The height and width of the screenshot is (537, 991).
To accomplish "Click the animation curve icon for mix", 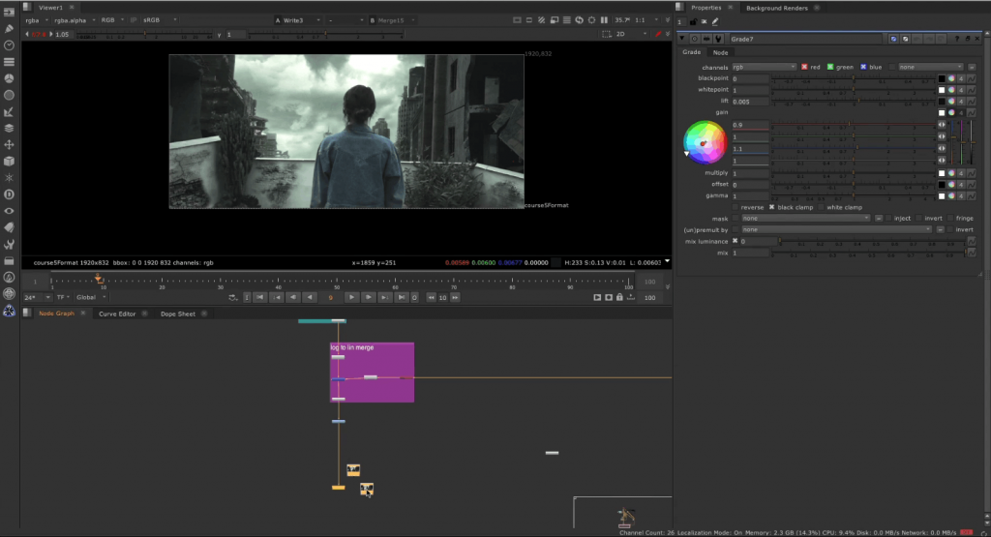I will (971, 253).
